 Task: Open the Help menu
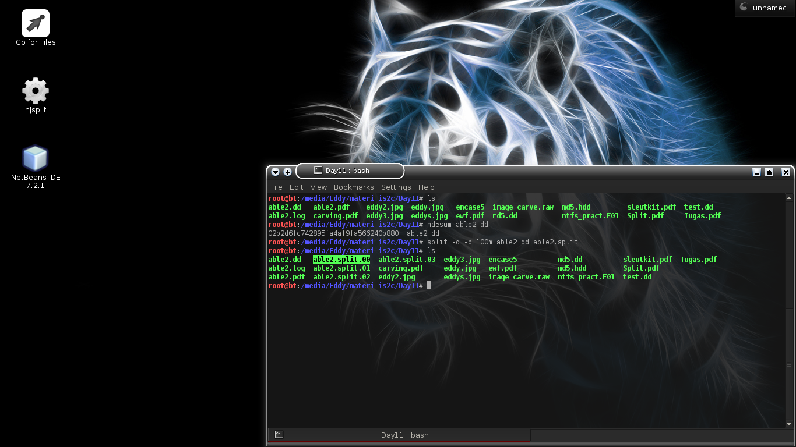(x=426, y=187)
